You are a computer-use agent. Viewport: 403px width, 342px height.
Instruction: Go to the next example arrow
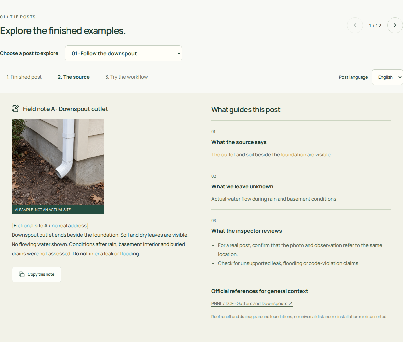coord(395,25)
